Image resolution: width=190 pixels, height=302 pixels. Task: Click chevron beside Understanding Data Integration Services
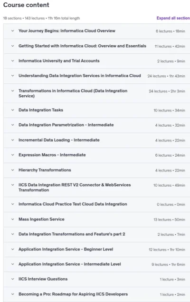coord(13,76)
